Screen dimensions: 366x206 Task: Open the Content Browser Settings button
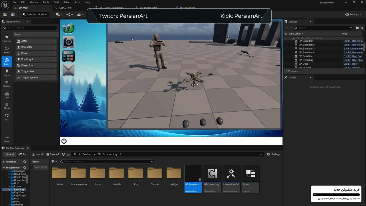(274, 154)
